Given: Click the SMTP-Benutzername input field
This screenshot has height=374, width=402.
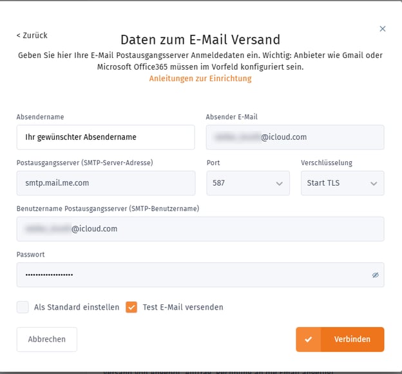Looking at the screenshot, I should pyautogui.click(x=200, y=229).
